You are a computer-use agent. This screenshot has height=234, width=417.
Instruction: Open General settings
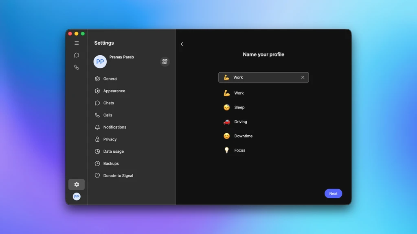click(x=132, y=79)
